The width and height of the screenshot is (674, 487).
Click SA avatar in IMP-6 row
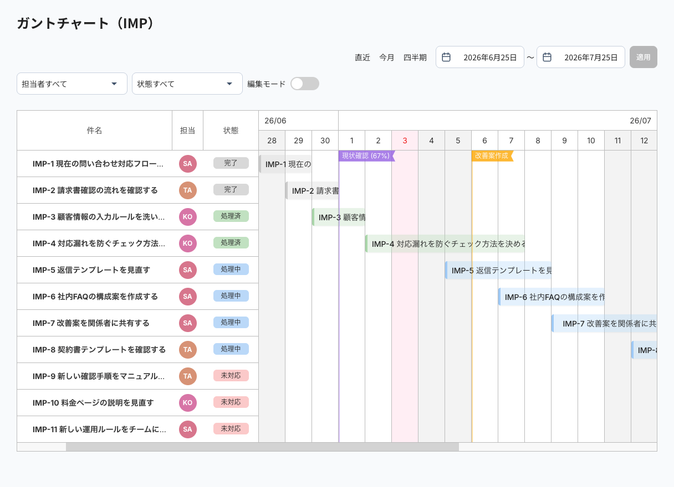187,297
